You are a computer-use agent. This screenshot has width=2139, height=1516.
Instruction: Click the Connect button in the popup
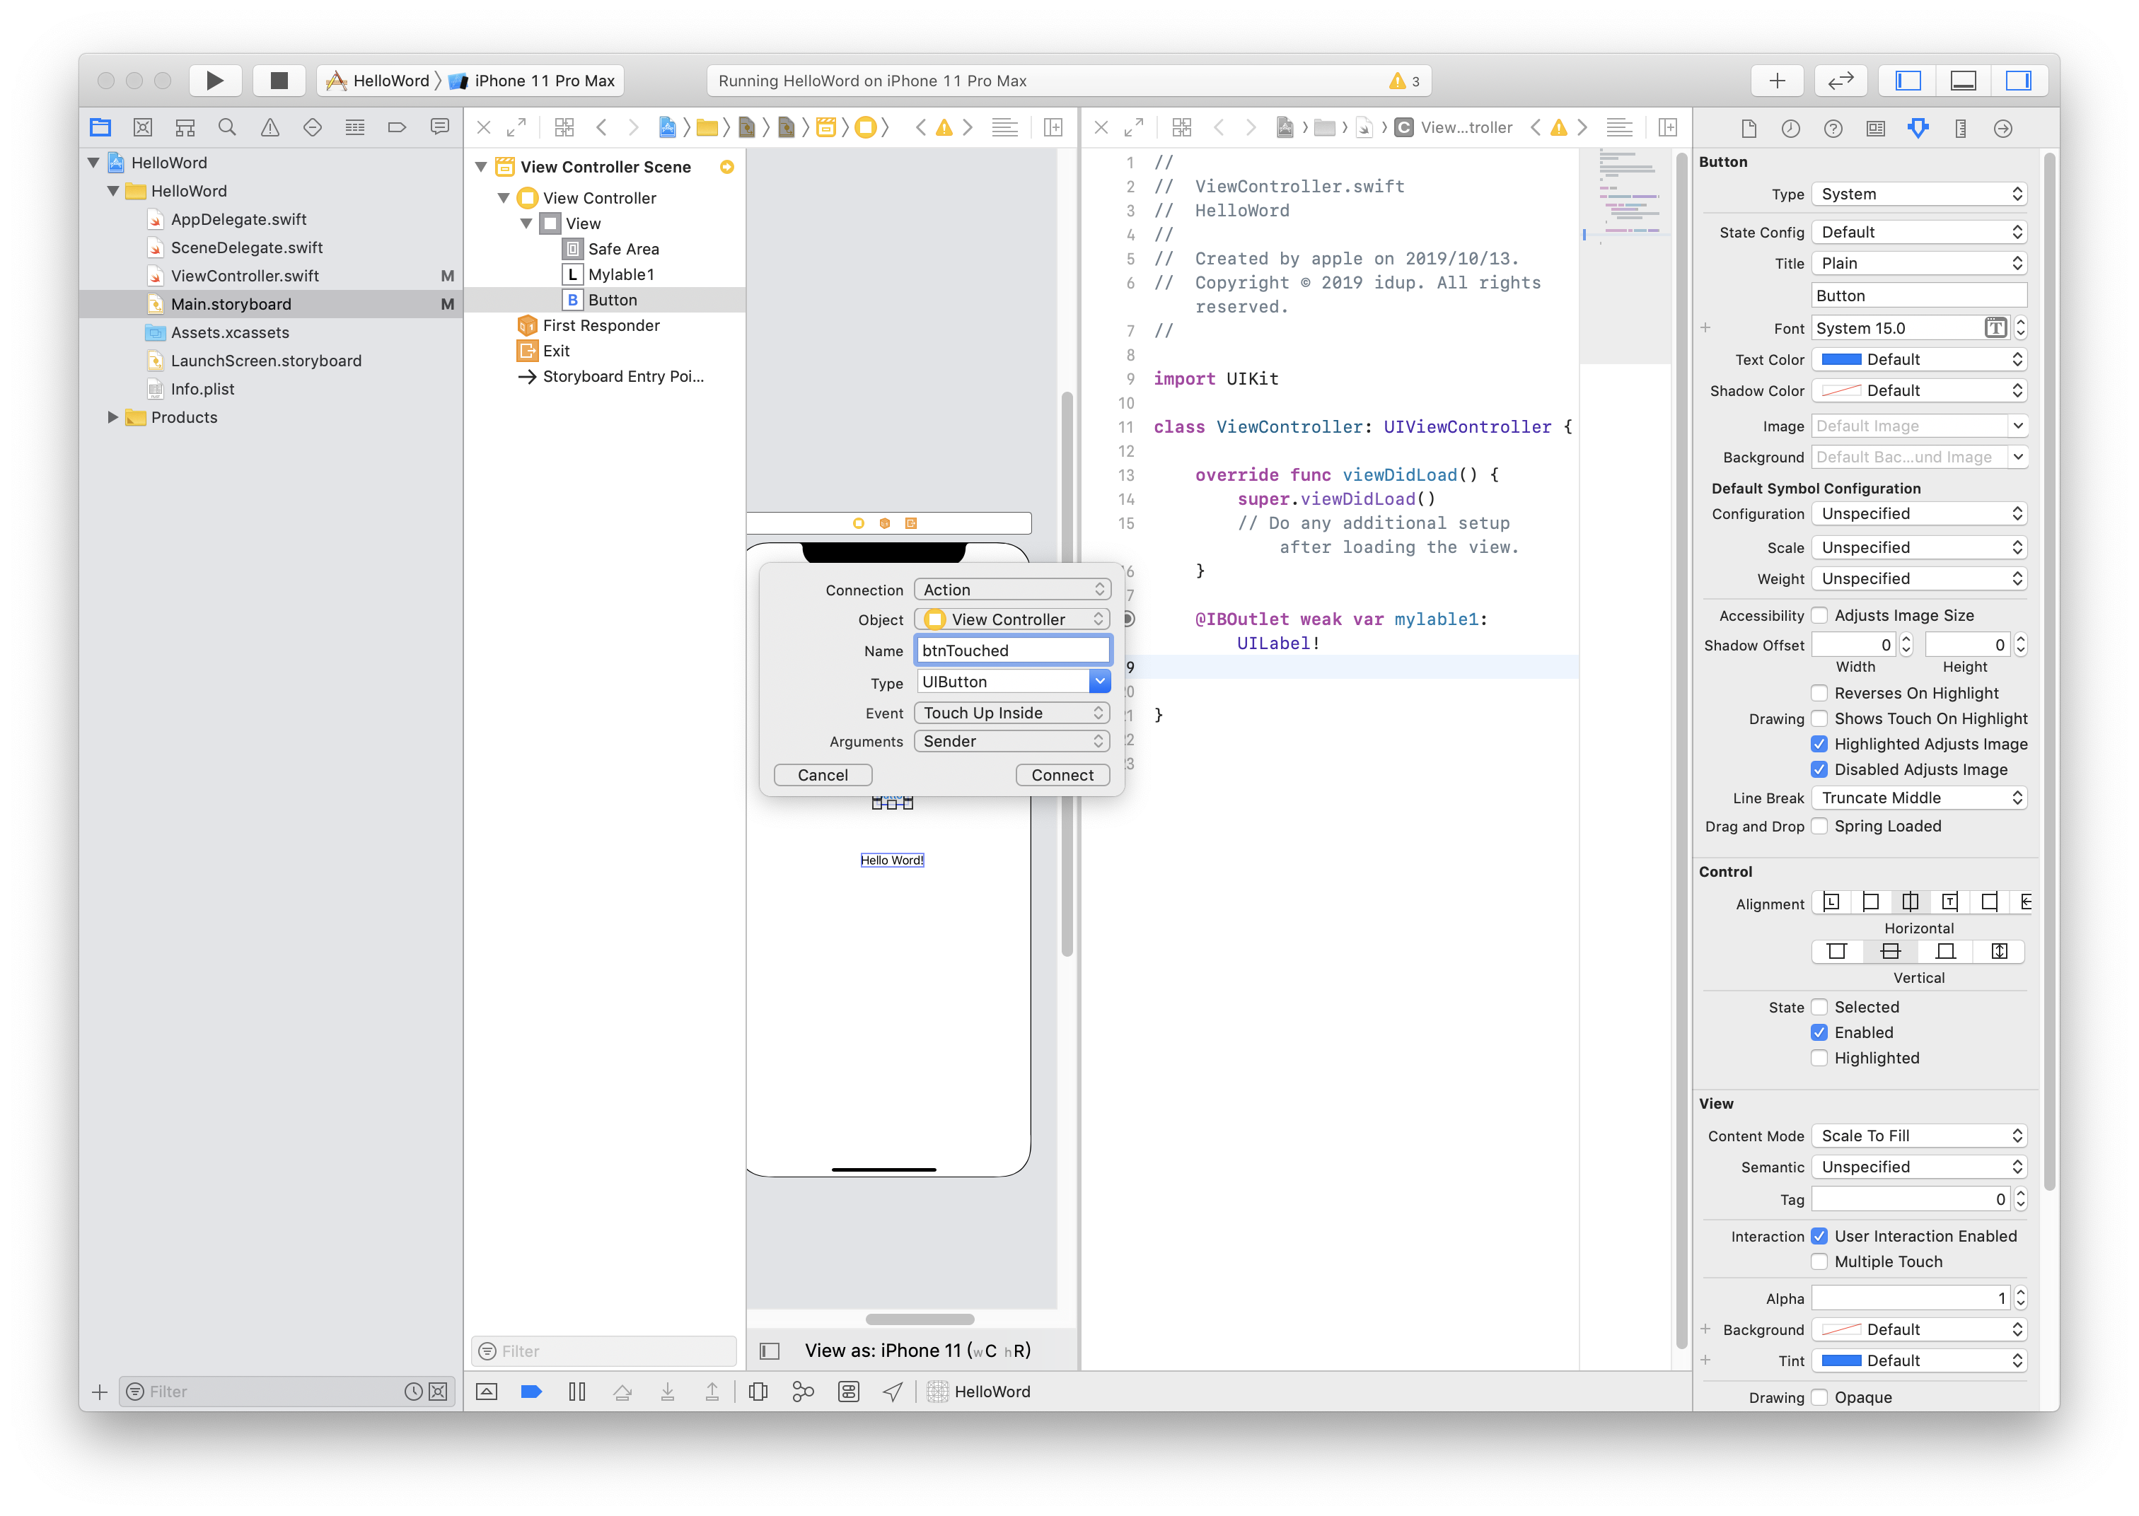point(1062,775)
